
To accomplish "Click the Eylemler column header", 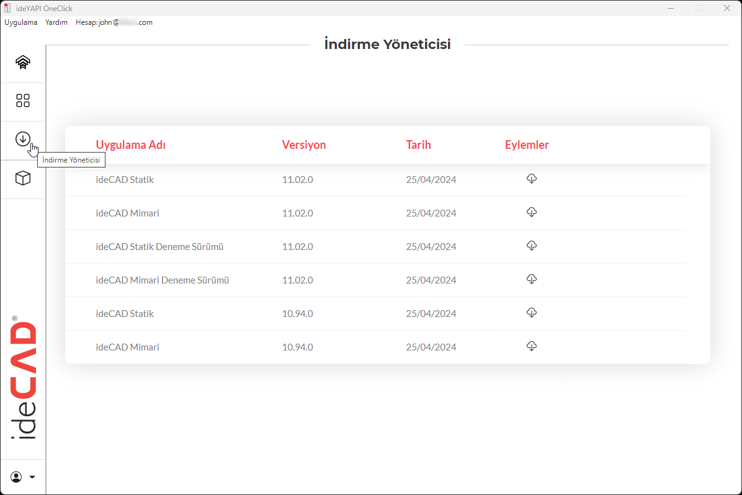I will [x=527, y=145].
